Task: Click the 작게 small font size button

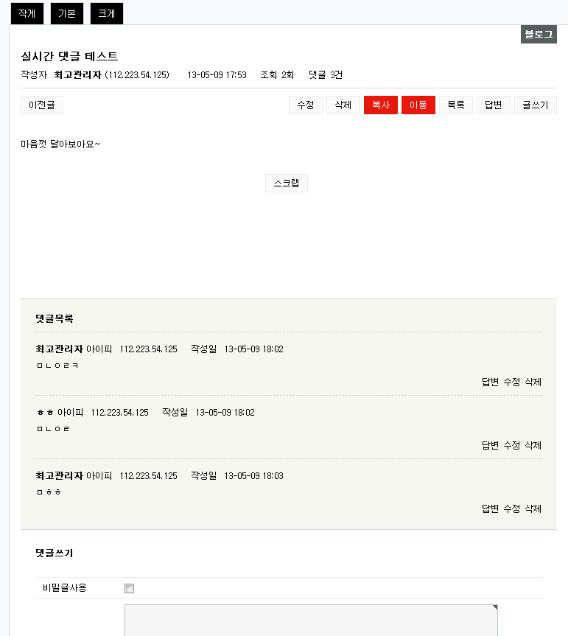Action: pyautogui.click(x=27, y=13)
